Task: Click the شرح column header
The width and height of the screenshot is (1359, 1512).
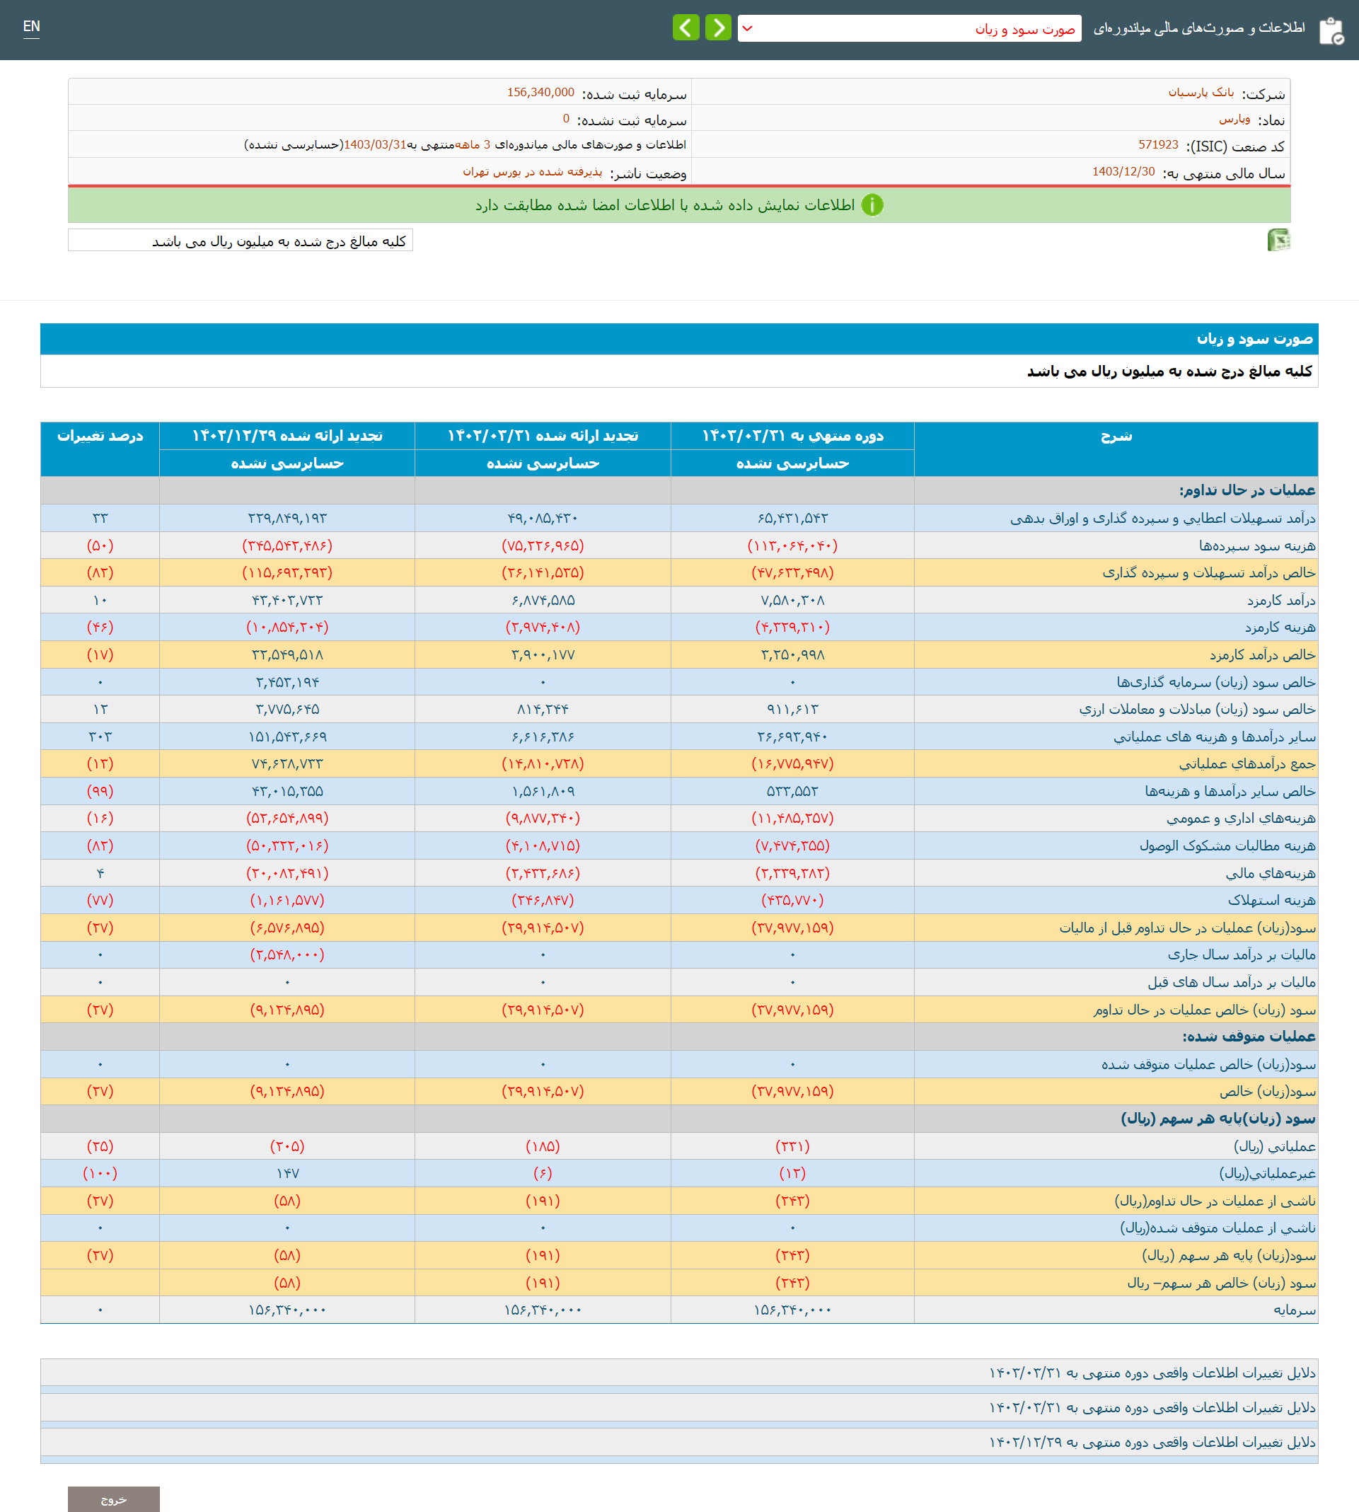Action: [x=1116, y=449]
